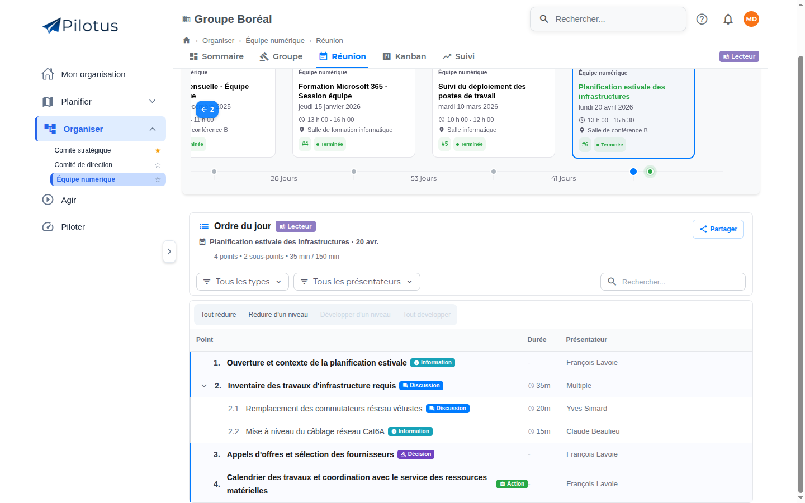The height and width of the screenshot is (503, 805).
Task: Click the Décision tag on point 3
Action: 416,454
